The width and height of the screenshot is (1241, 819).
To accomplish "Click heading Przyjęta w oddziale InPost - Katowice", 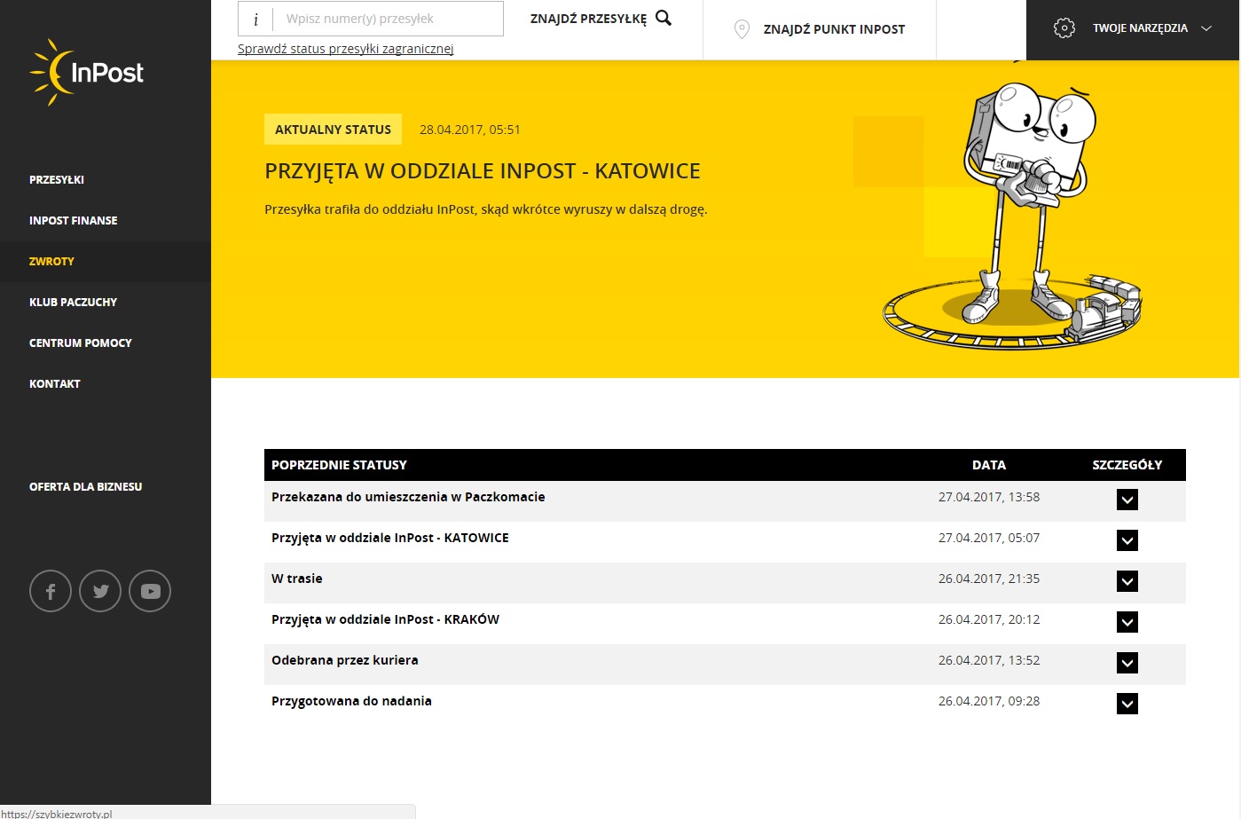I will tap(483, 171).
